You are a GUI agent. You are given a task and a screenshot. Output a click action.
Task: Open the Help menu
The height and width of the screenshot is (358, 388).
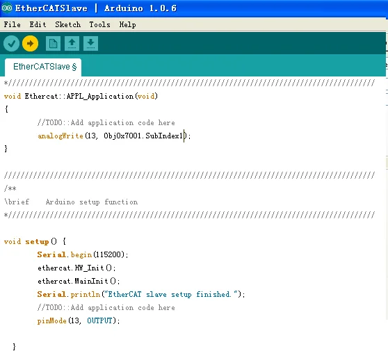[127, 24]
